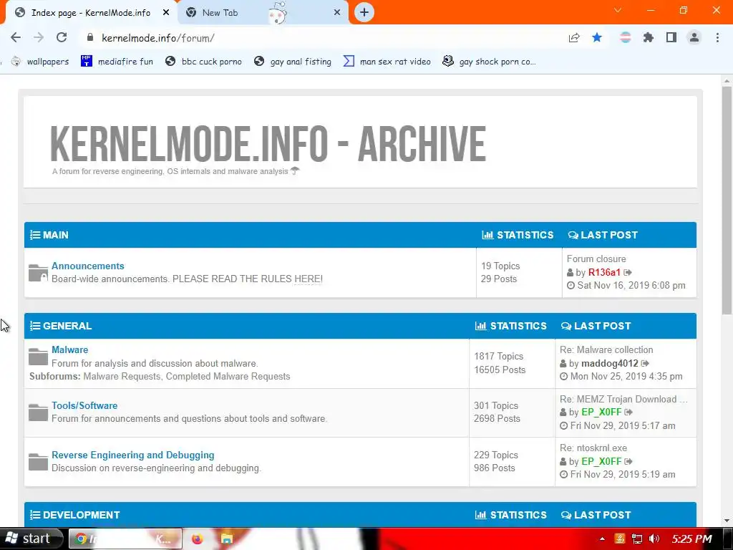The height and width of the screenshot is (550, 733).
Task: Open the Extensions puzzle icon
Action: 649,38
